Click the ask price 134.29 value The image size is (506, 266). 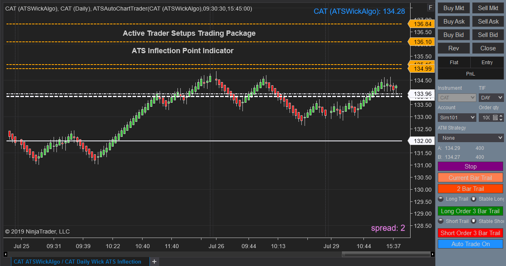pos(452,148)
